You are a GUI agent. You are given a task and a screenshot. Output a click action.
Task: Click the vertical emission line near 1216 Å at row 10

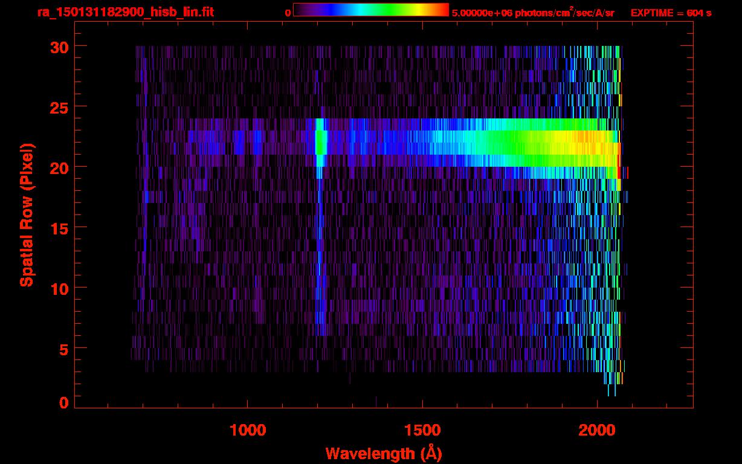pyautogui.click(x=320, y=287)
